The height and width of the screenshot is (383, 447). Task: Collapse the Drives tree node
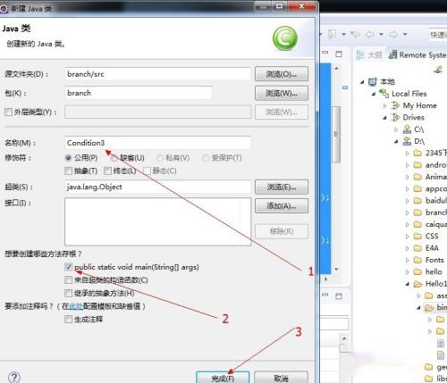coord(384,118)
